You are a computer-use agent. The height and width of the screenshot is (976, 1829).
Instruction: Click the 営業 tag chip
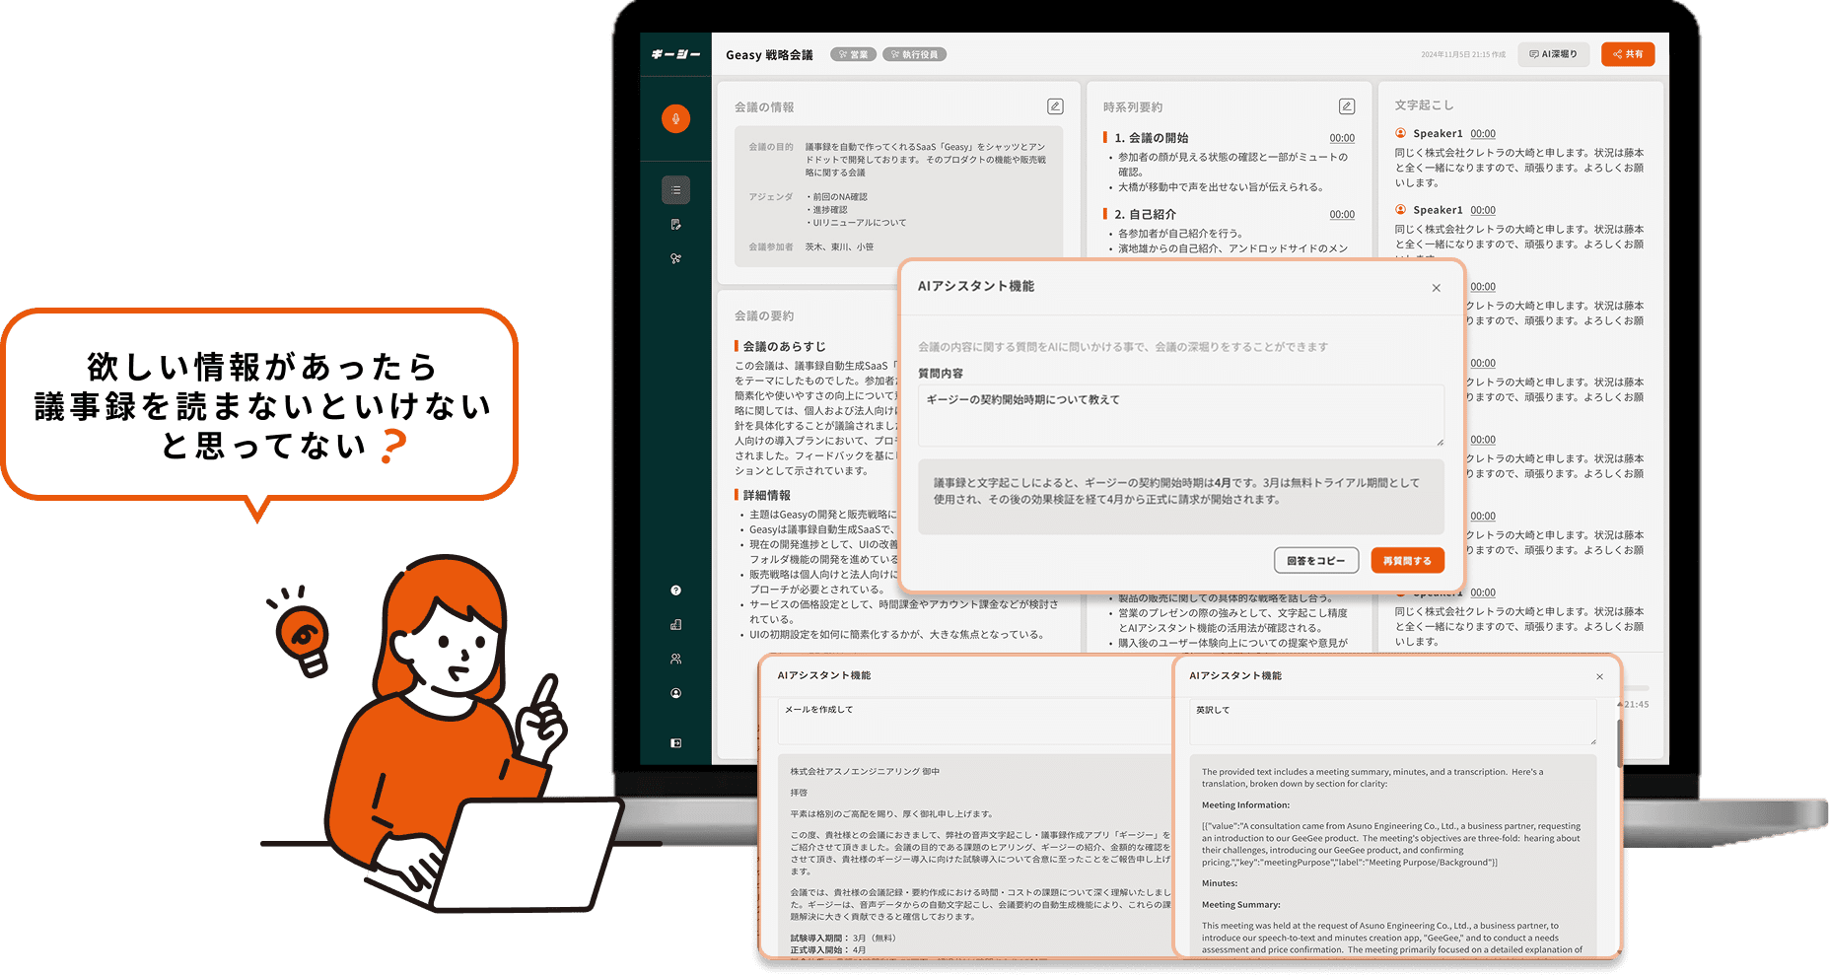pos(853,55)
